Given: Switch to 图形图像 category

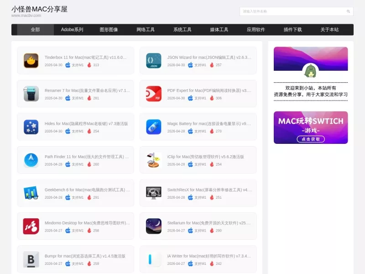Looking at the screenshot, I should tap(109, 30).
